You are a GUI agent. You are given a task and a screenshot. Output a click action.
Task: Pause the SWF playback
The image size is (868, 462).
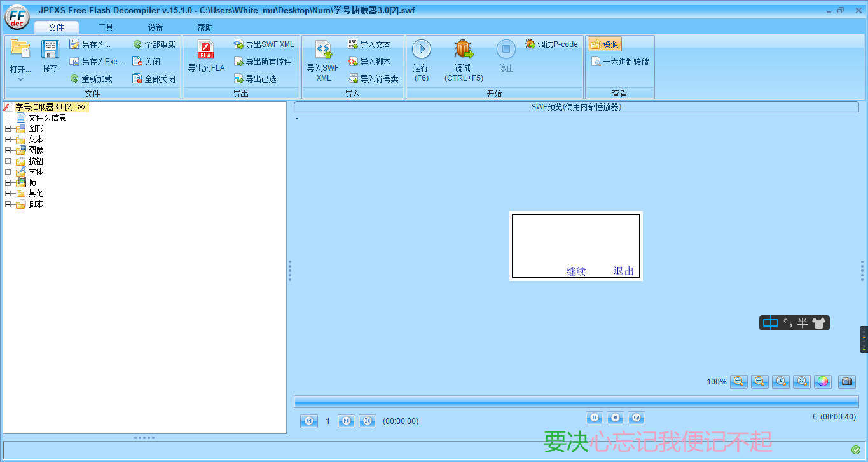595,418
